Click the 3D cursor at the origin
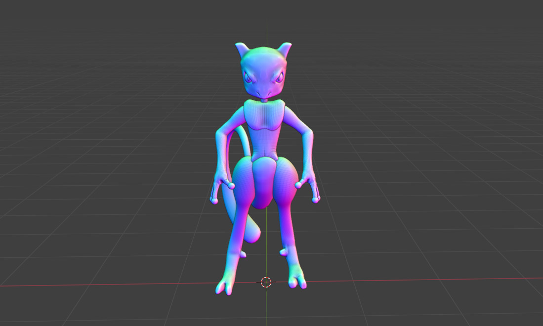 pos(266,282)
